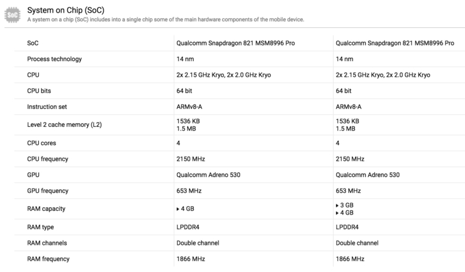
Task: Click the Level 2 cache memory label
Action: coord(63,125)
